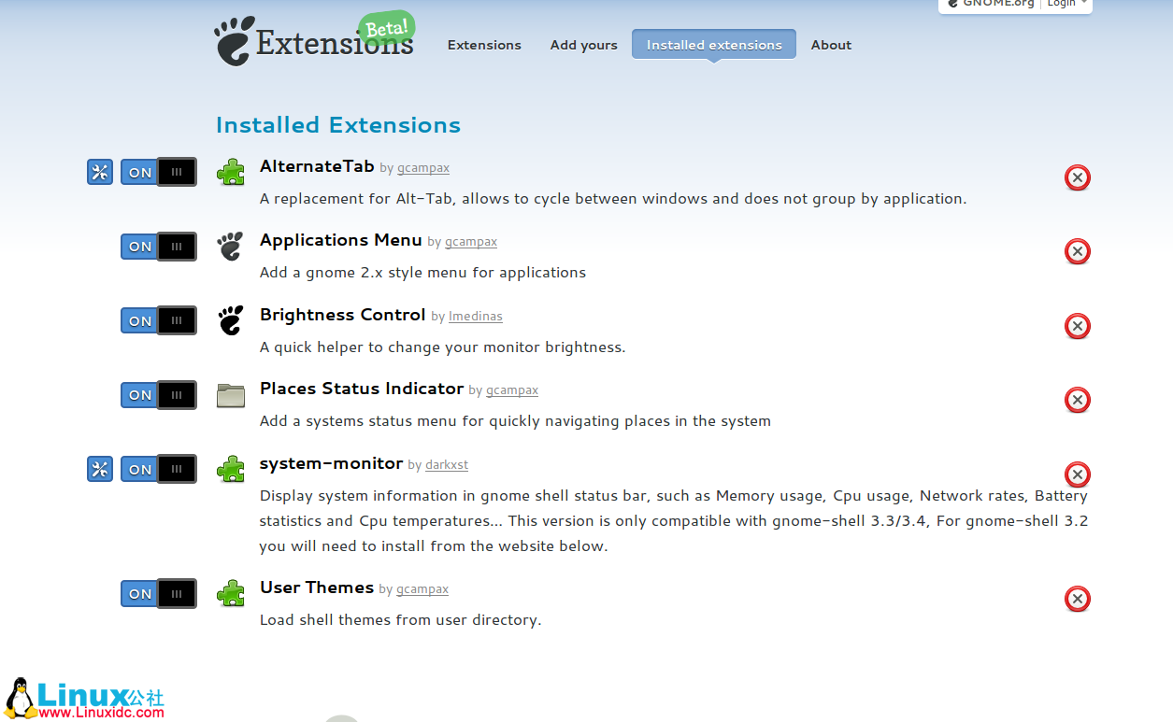Open the Login dropdown
Image resolution: width=1173 pixels, height=722 pixels.
pyautogui.click(x=1066, y=4)
